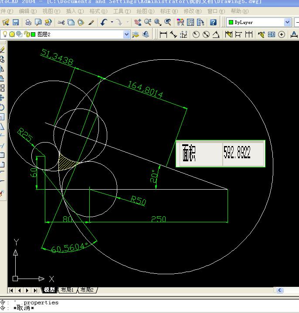Toggle layer lock padlock icon
This screenshot has height=313, width=299.
click(x=27, y=34)
